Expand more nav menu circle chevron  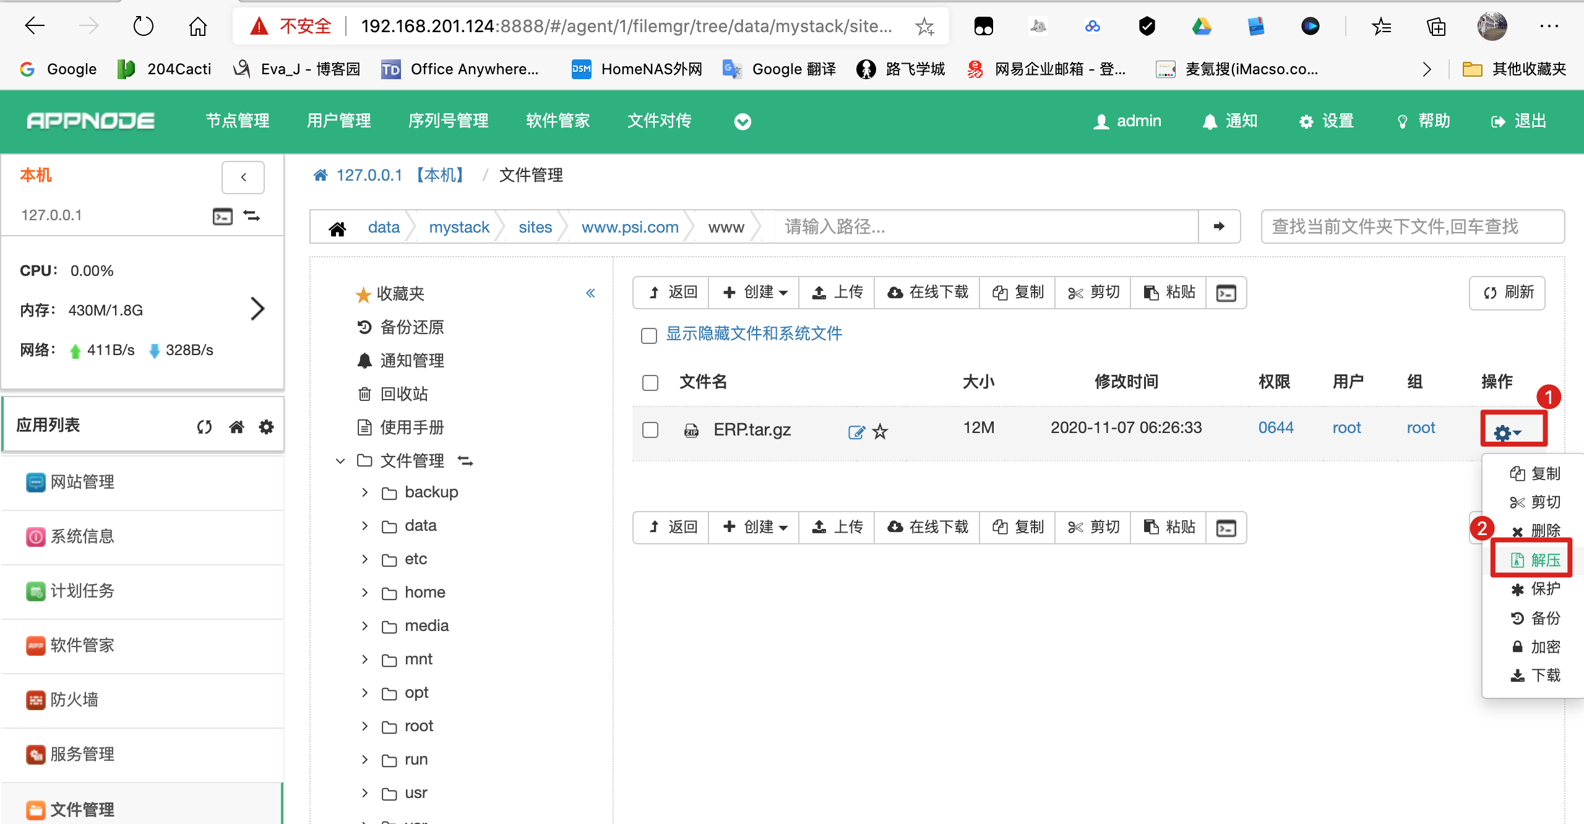click(742, 122)
